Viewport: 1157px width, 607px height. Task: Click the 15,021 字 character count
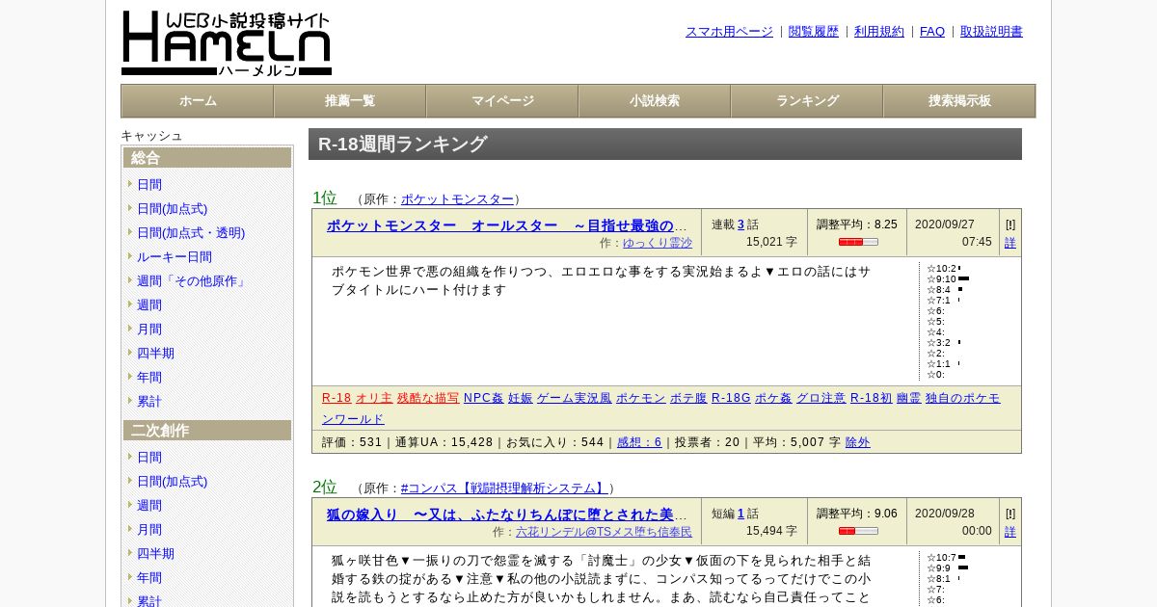click(x=771, y=242)
